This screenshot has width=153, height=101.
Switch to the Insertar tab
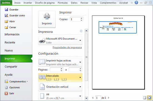(x=28, y=3)
